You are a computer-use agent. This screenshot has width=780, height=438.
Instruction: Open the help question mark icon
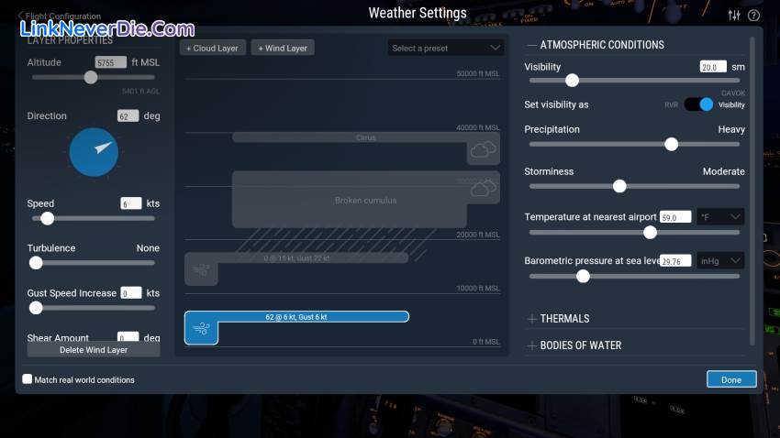[x=754, y=16]
